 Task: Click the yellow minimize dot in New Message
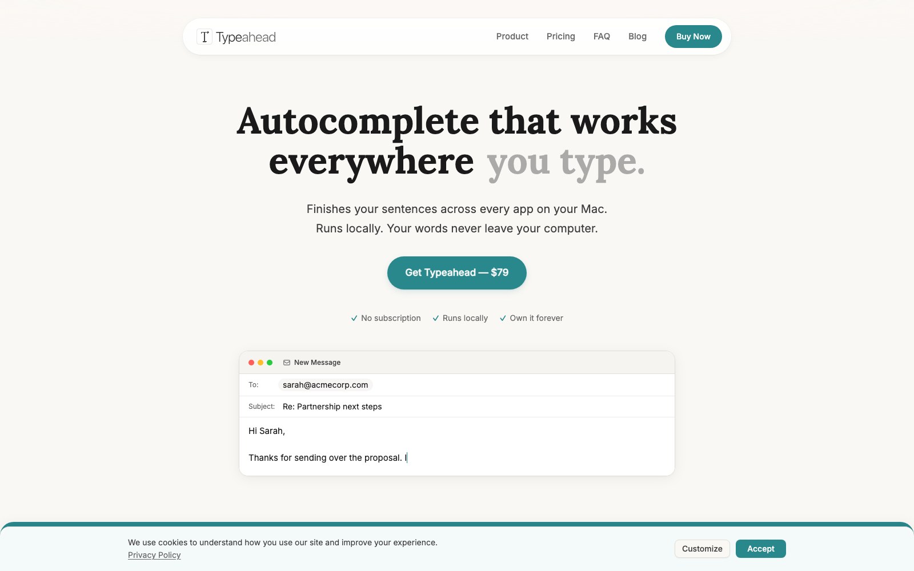coord(260,363)
